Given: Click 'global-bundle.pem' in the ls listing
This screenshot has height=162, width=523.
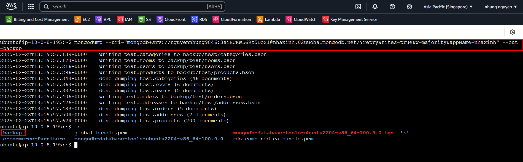Looking at the screenshot, I should (x=101, y=133).
